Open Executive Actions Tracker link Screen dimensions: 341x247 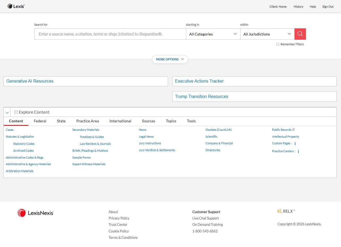click(x=199, y=81)
